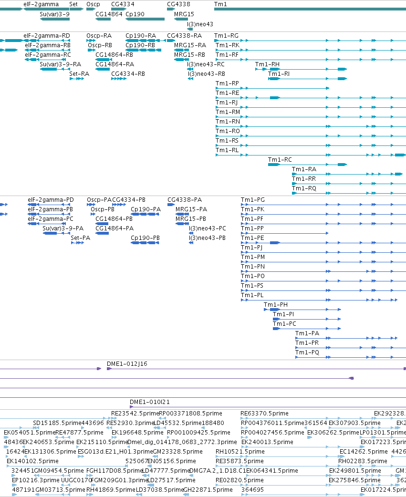Open transcript Oscp-RB
Viewport: 406px width, 497px height.
[x=100, y=45]
